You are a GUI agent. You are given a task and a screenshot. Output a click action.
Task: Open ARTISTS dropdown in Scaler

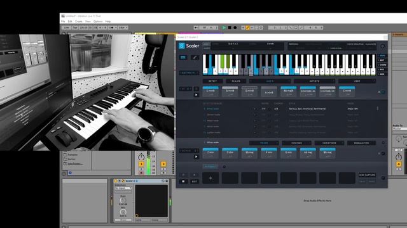click(315, 81)
